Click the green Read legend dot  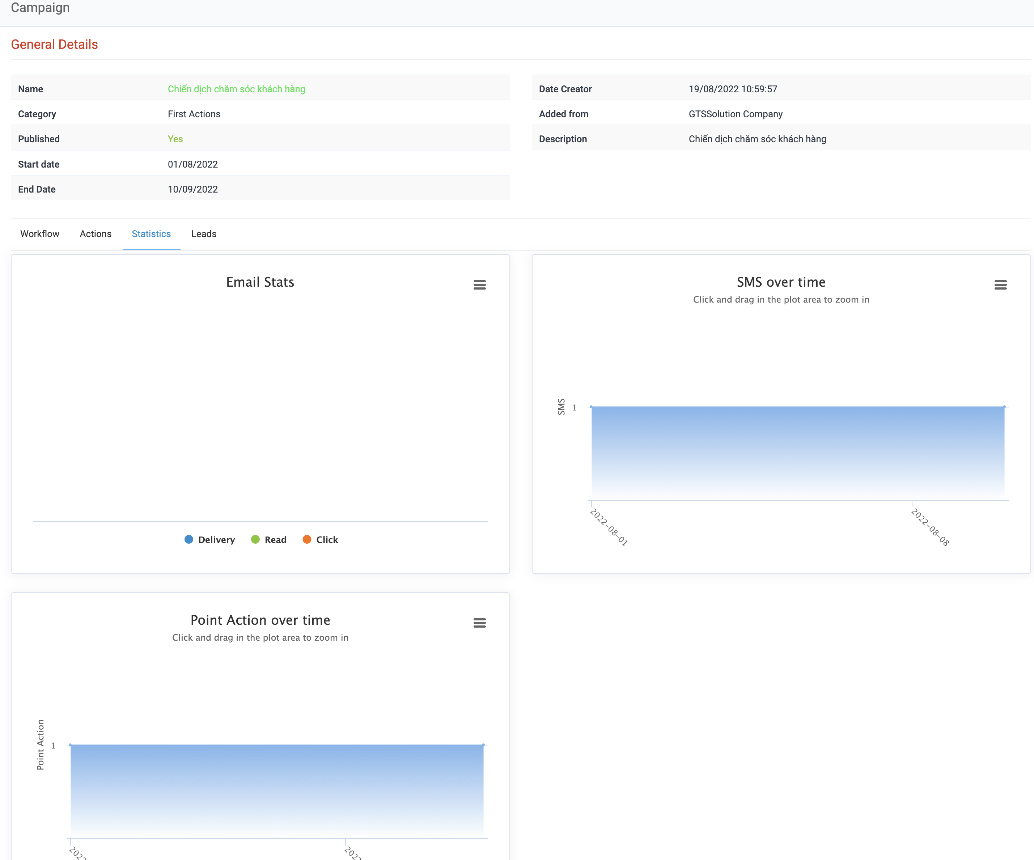coord(255,539)
